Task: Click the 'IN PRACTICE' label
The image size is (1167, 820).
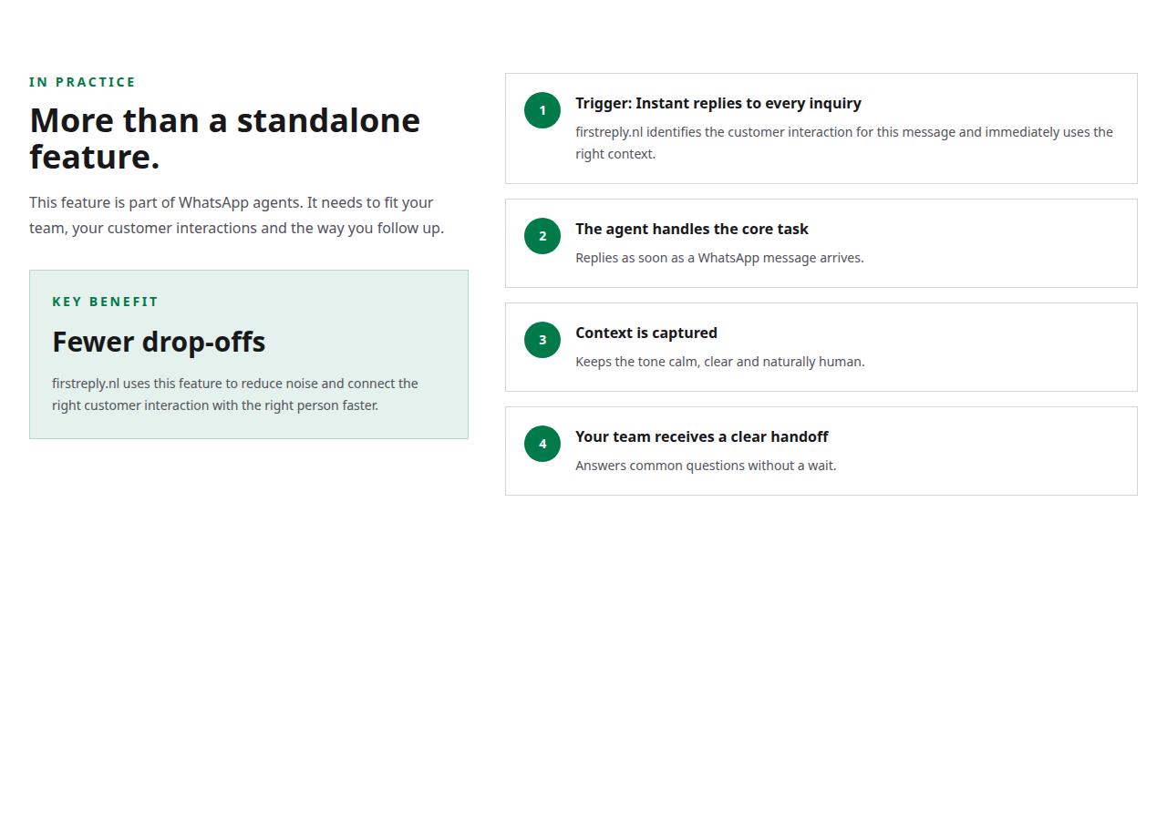Action: point(82,82)
